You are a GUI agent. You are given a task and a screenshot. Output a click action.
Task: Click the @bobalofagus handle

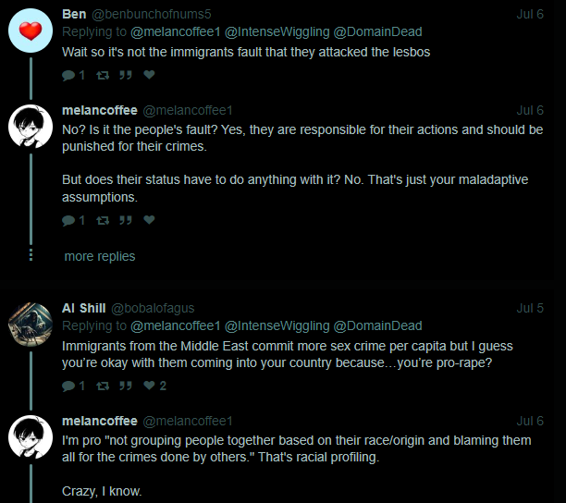pyautogui.click(x=153, y=308)
